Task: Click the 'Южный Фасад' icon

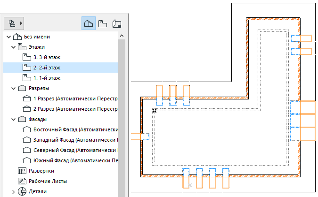Action: (26, 160)
